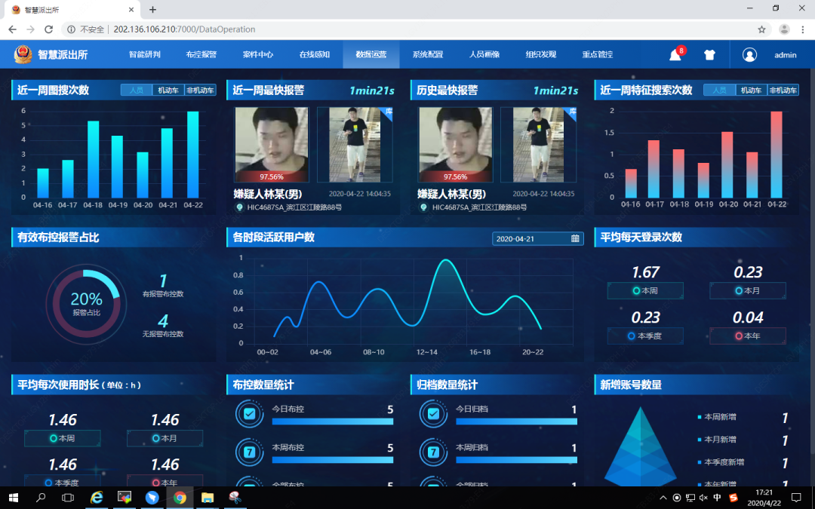The height and width of the screenshot is (509, 815).
Task: Click 本季度 under 平均每天登录次数
Action: click(645, 336)
